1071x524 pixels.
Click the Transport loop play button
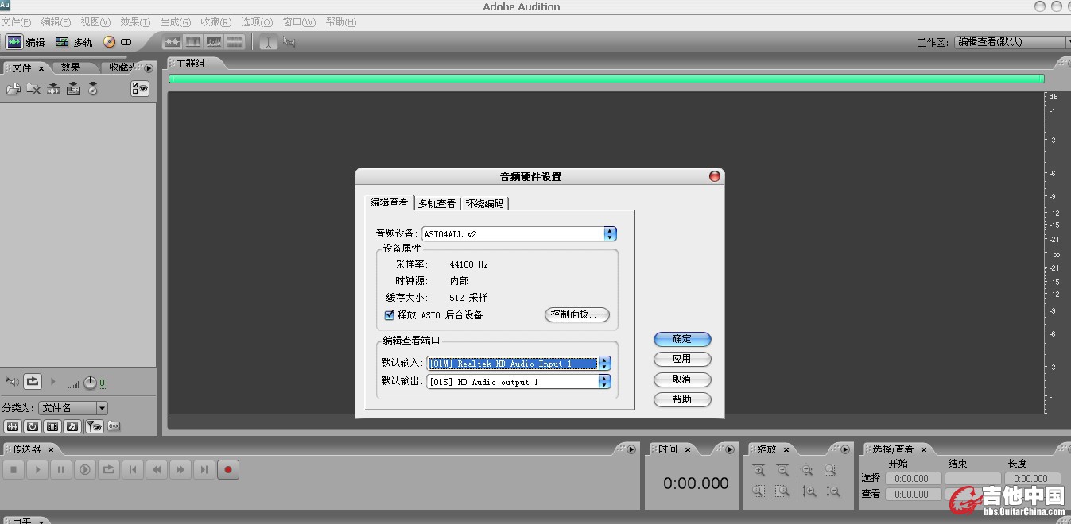(109, 470)
